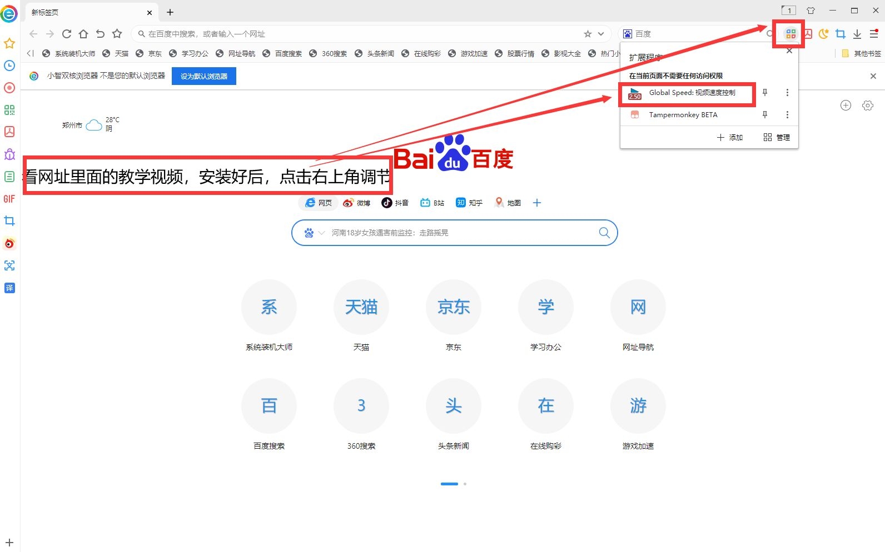
Task: Toggle night mode moon icon
Action: click(824, 34)
